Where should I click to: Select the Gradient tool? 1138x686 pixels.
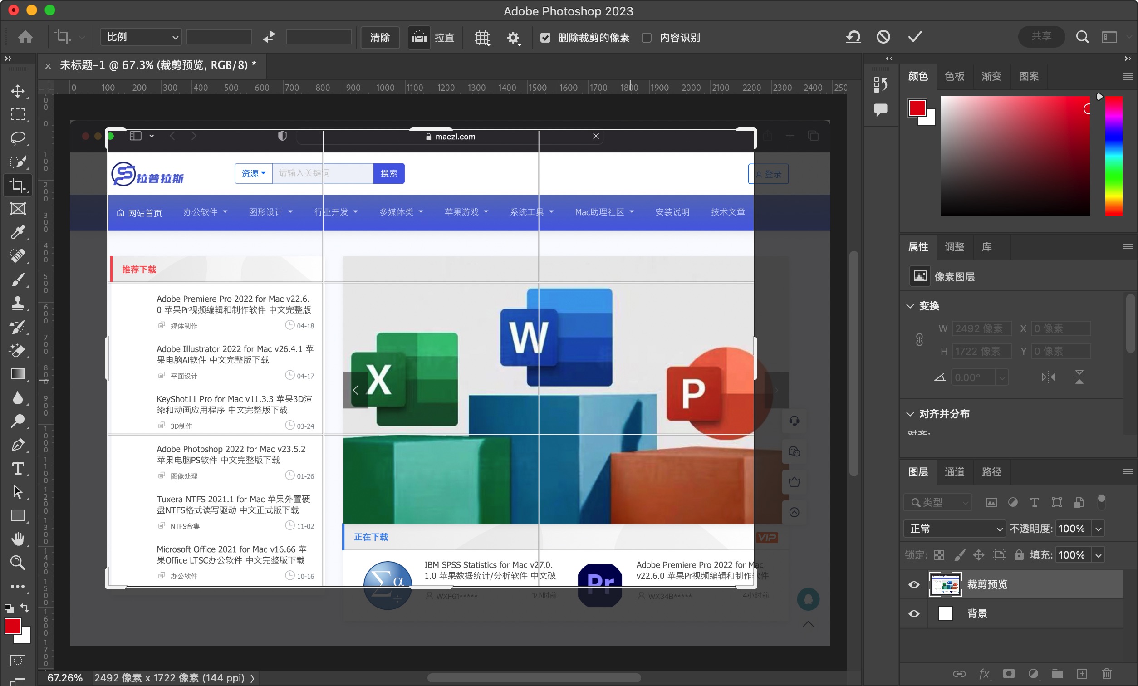[x=18, y=374]
